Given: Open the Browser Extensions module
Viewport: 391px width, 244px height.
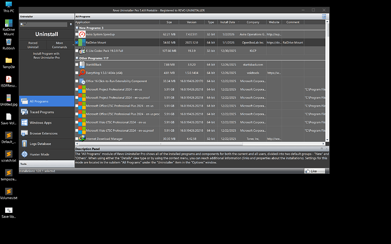Looking at the screenshot, I should coord(46,133).
